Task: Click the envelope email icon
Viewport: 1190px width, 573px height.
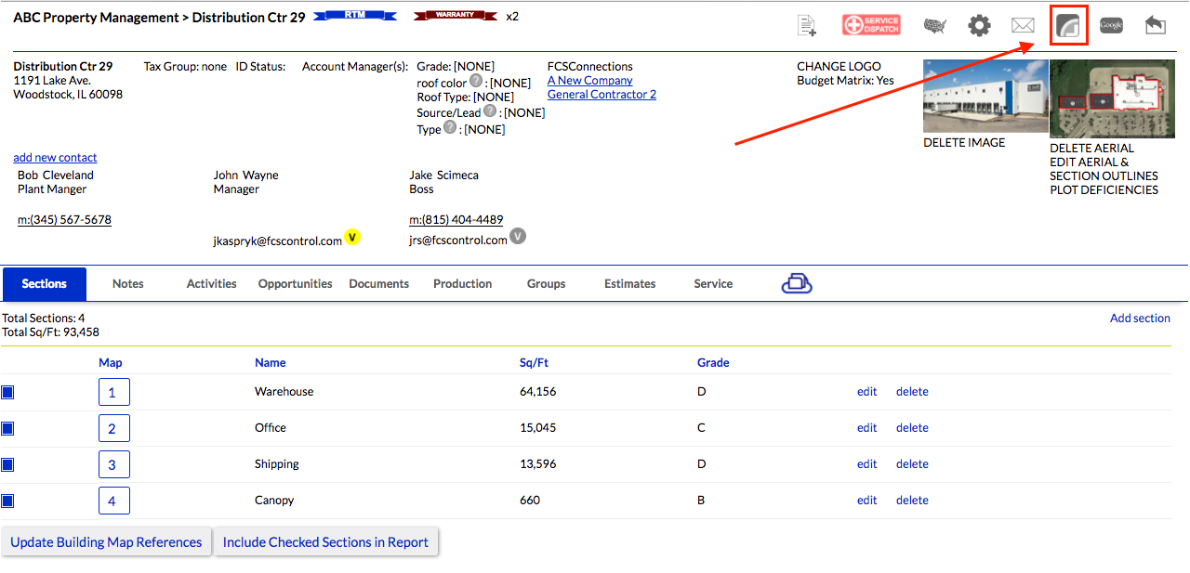Action: (x=1023, y=26)
